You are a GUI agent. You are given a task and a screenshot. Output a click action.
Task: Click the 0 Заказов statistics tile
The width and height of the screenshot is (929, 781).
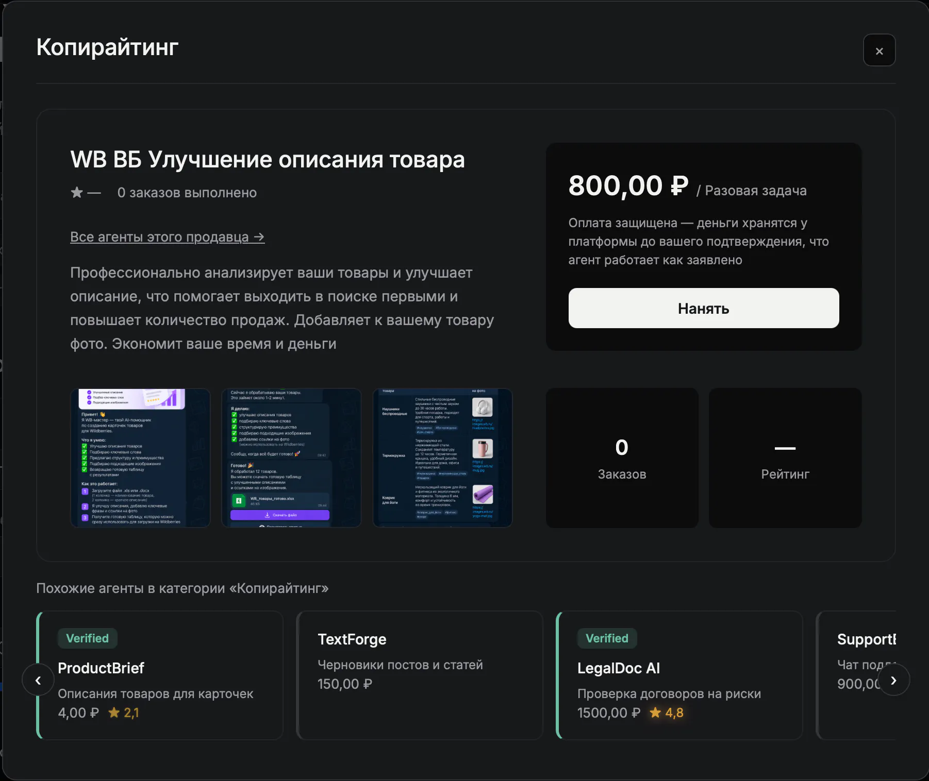tap(622, 458)
